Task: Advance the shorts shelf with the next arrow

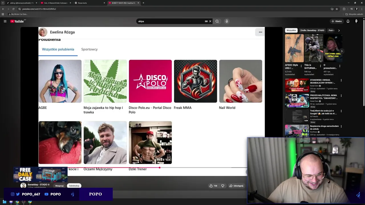Action: 342,51
